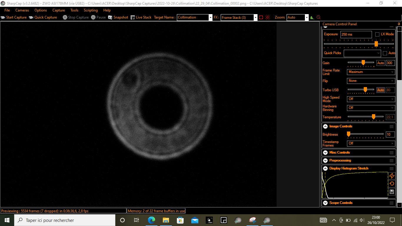The height and width of the screenshot is (226, 402).
Task: Open the Frame Rate Limit dropdown
Action: pyautogui.click(x=371, y=72)
